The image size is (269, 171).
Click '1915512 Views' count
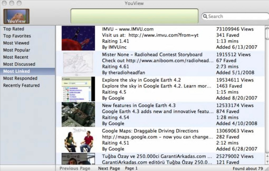click(x=233, y=55)
